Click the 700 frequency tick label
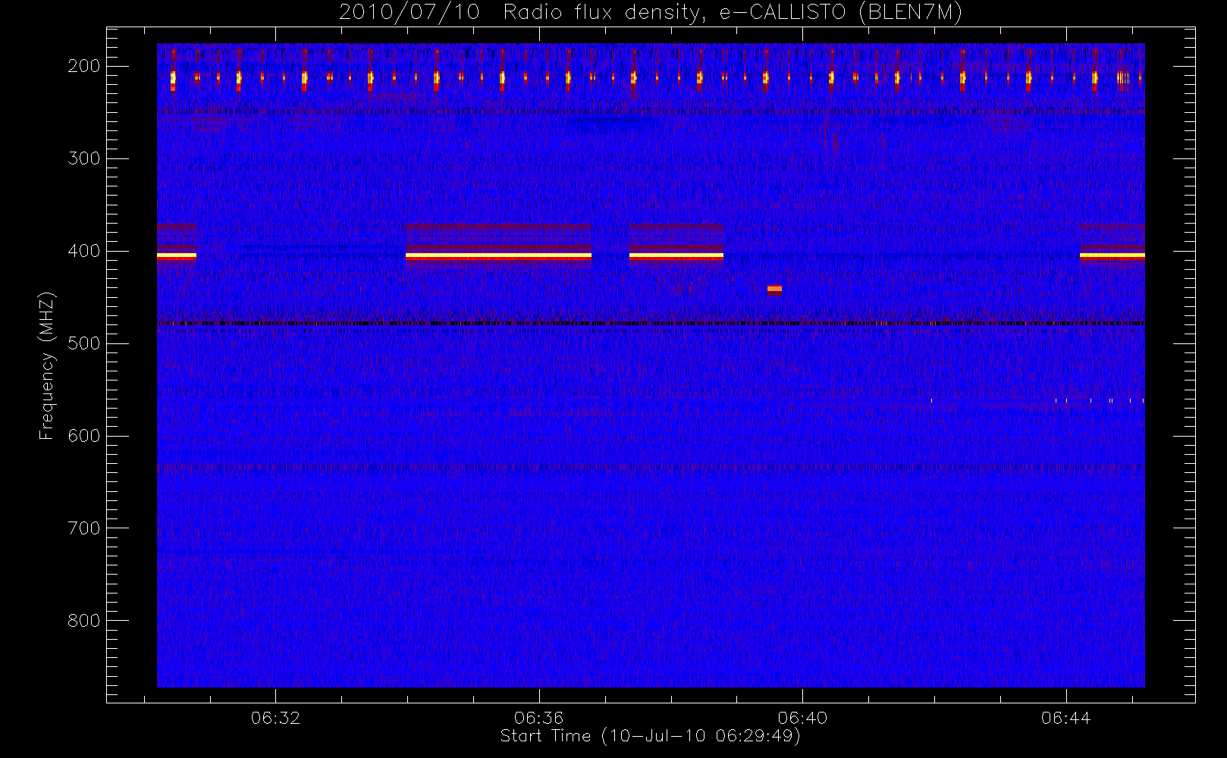This screenshot has width=1227, height=758. point(83,528)
